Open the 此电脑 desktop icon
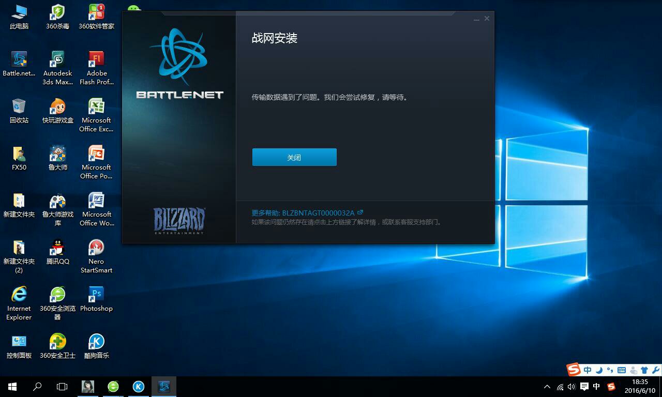This screenshot has width=662, height=397. coord(19,17)
